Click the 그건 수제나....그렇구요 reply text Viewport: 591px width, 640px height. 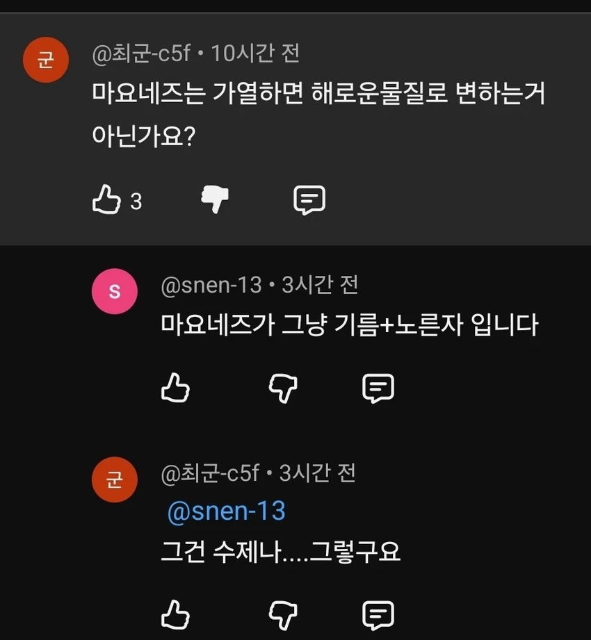click(281, 552)
